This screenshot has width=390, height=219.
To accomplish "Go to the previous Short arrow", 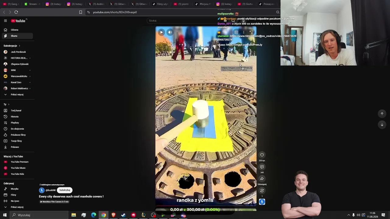I will point(382,114).
